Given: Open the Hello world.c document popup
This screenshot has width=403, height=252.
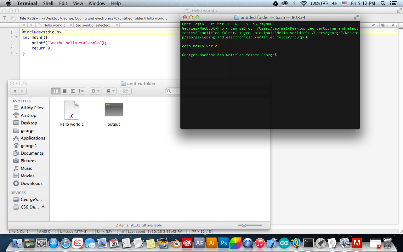Looking at the screenshot, I should tap(55, 25).
